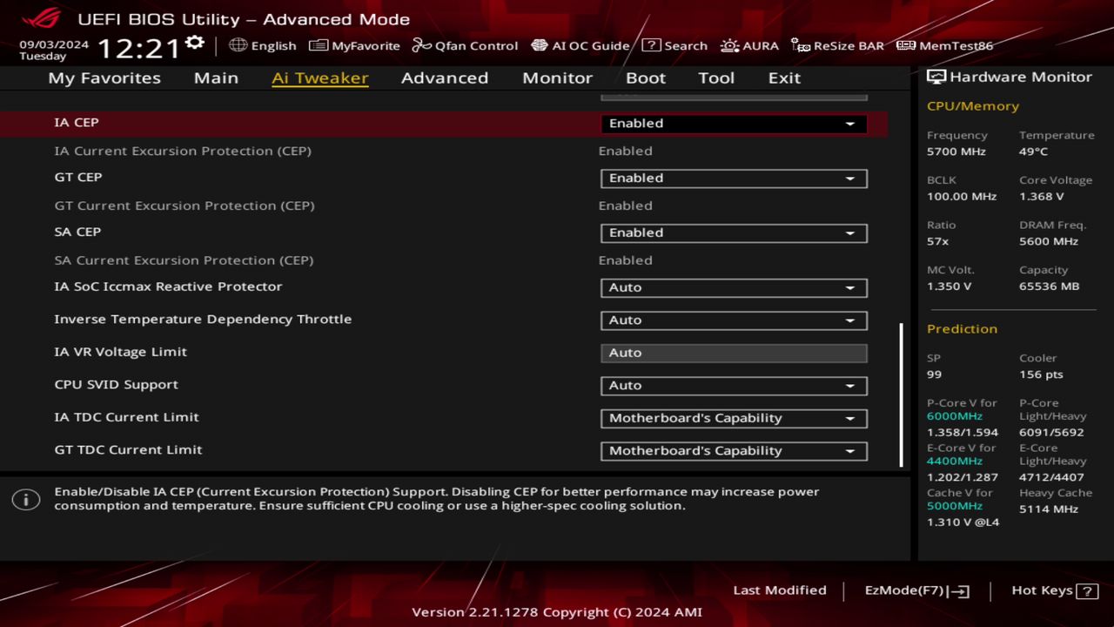Viewport: 1114px width, 627px height.
Task: Click the Prediction section heading
Action: (962, 329)
